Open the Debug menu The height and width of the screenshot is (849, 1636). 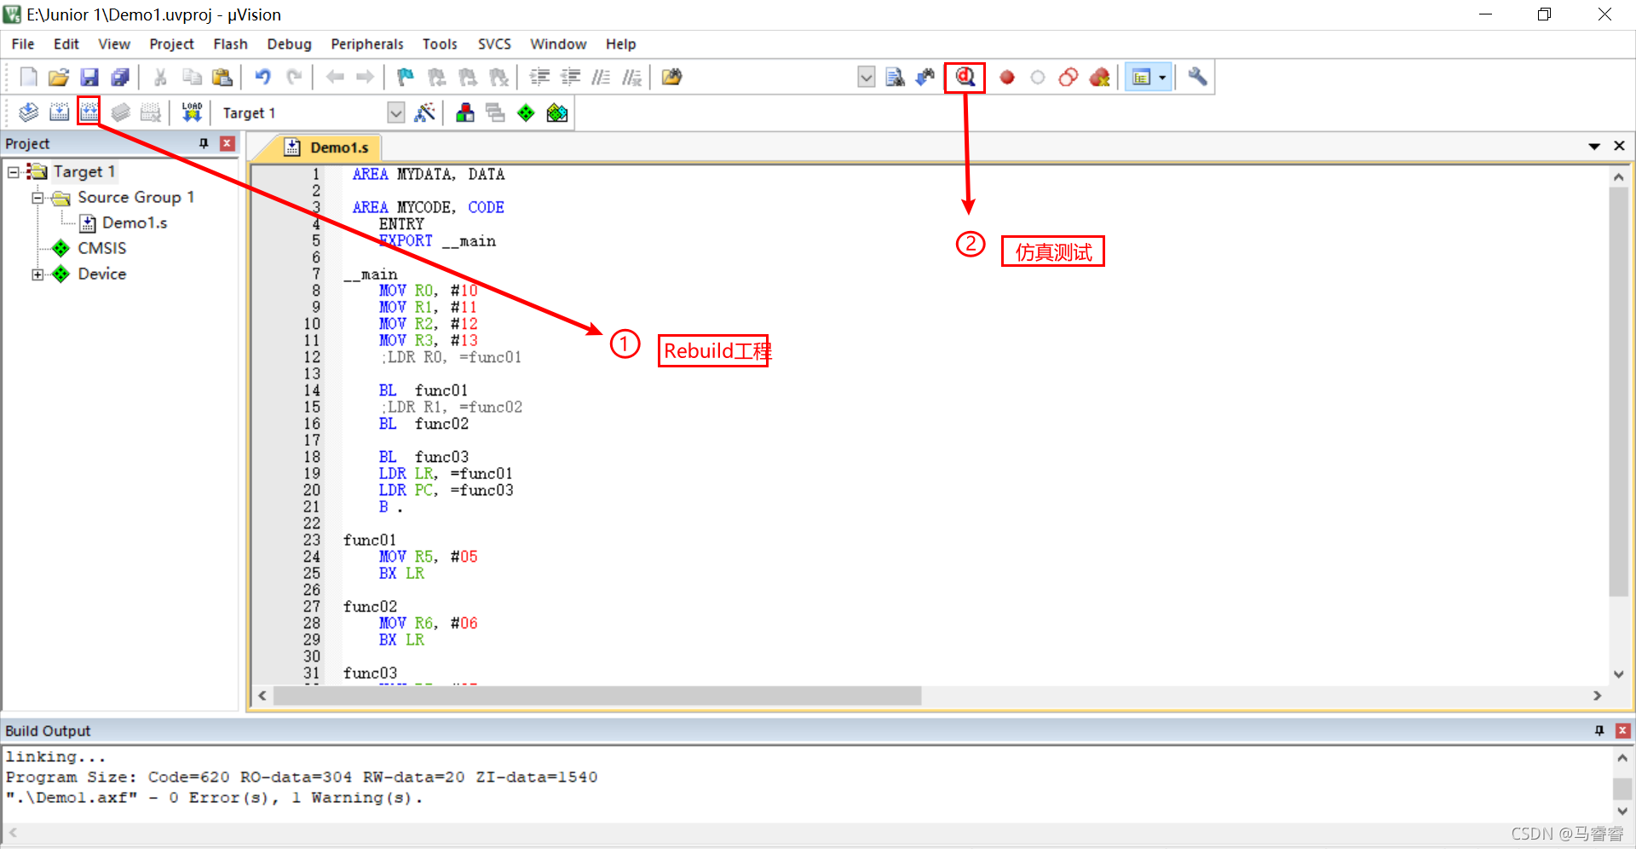pyautogui.click(x=289, y=44)
